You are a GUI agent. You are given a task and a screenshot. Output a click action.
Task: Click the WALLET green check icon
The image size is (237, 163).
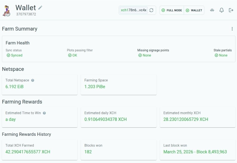coord(188,10)
